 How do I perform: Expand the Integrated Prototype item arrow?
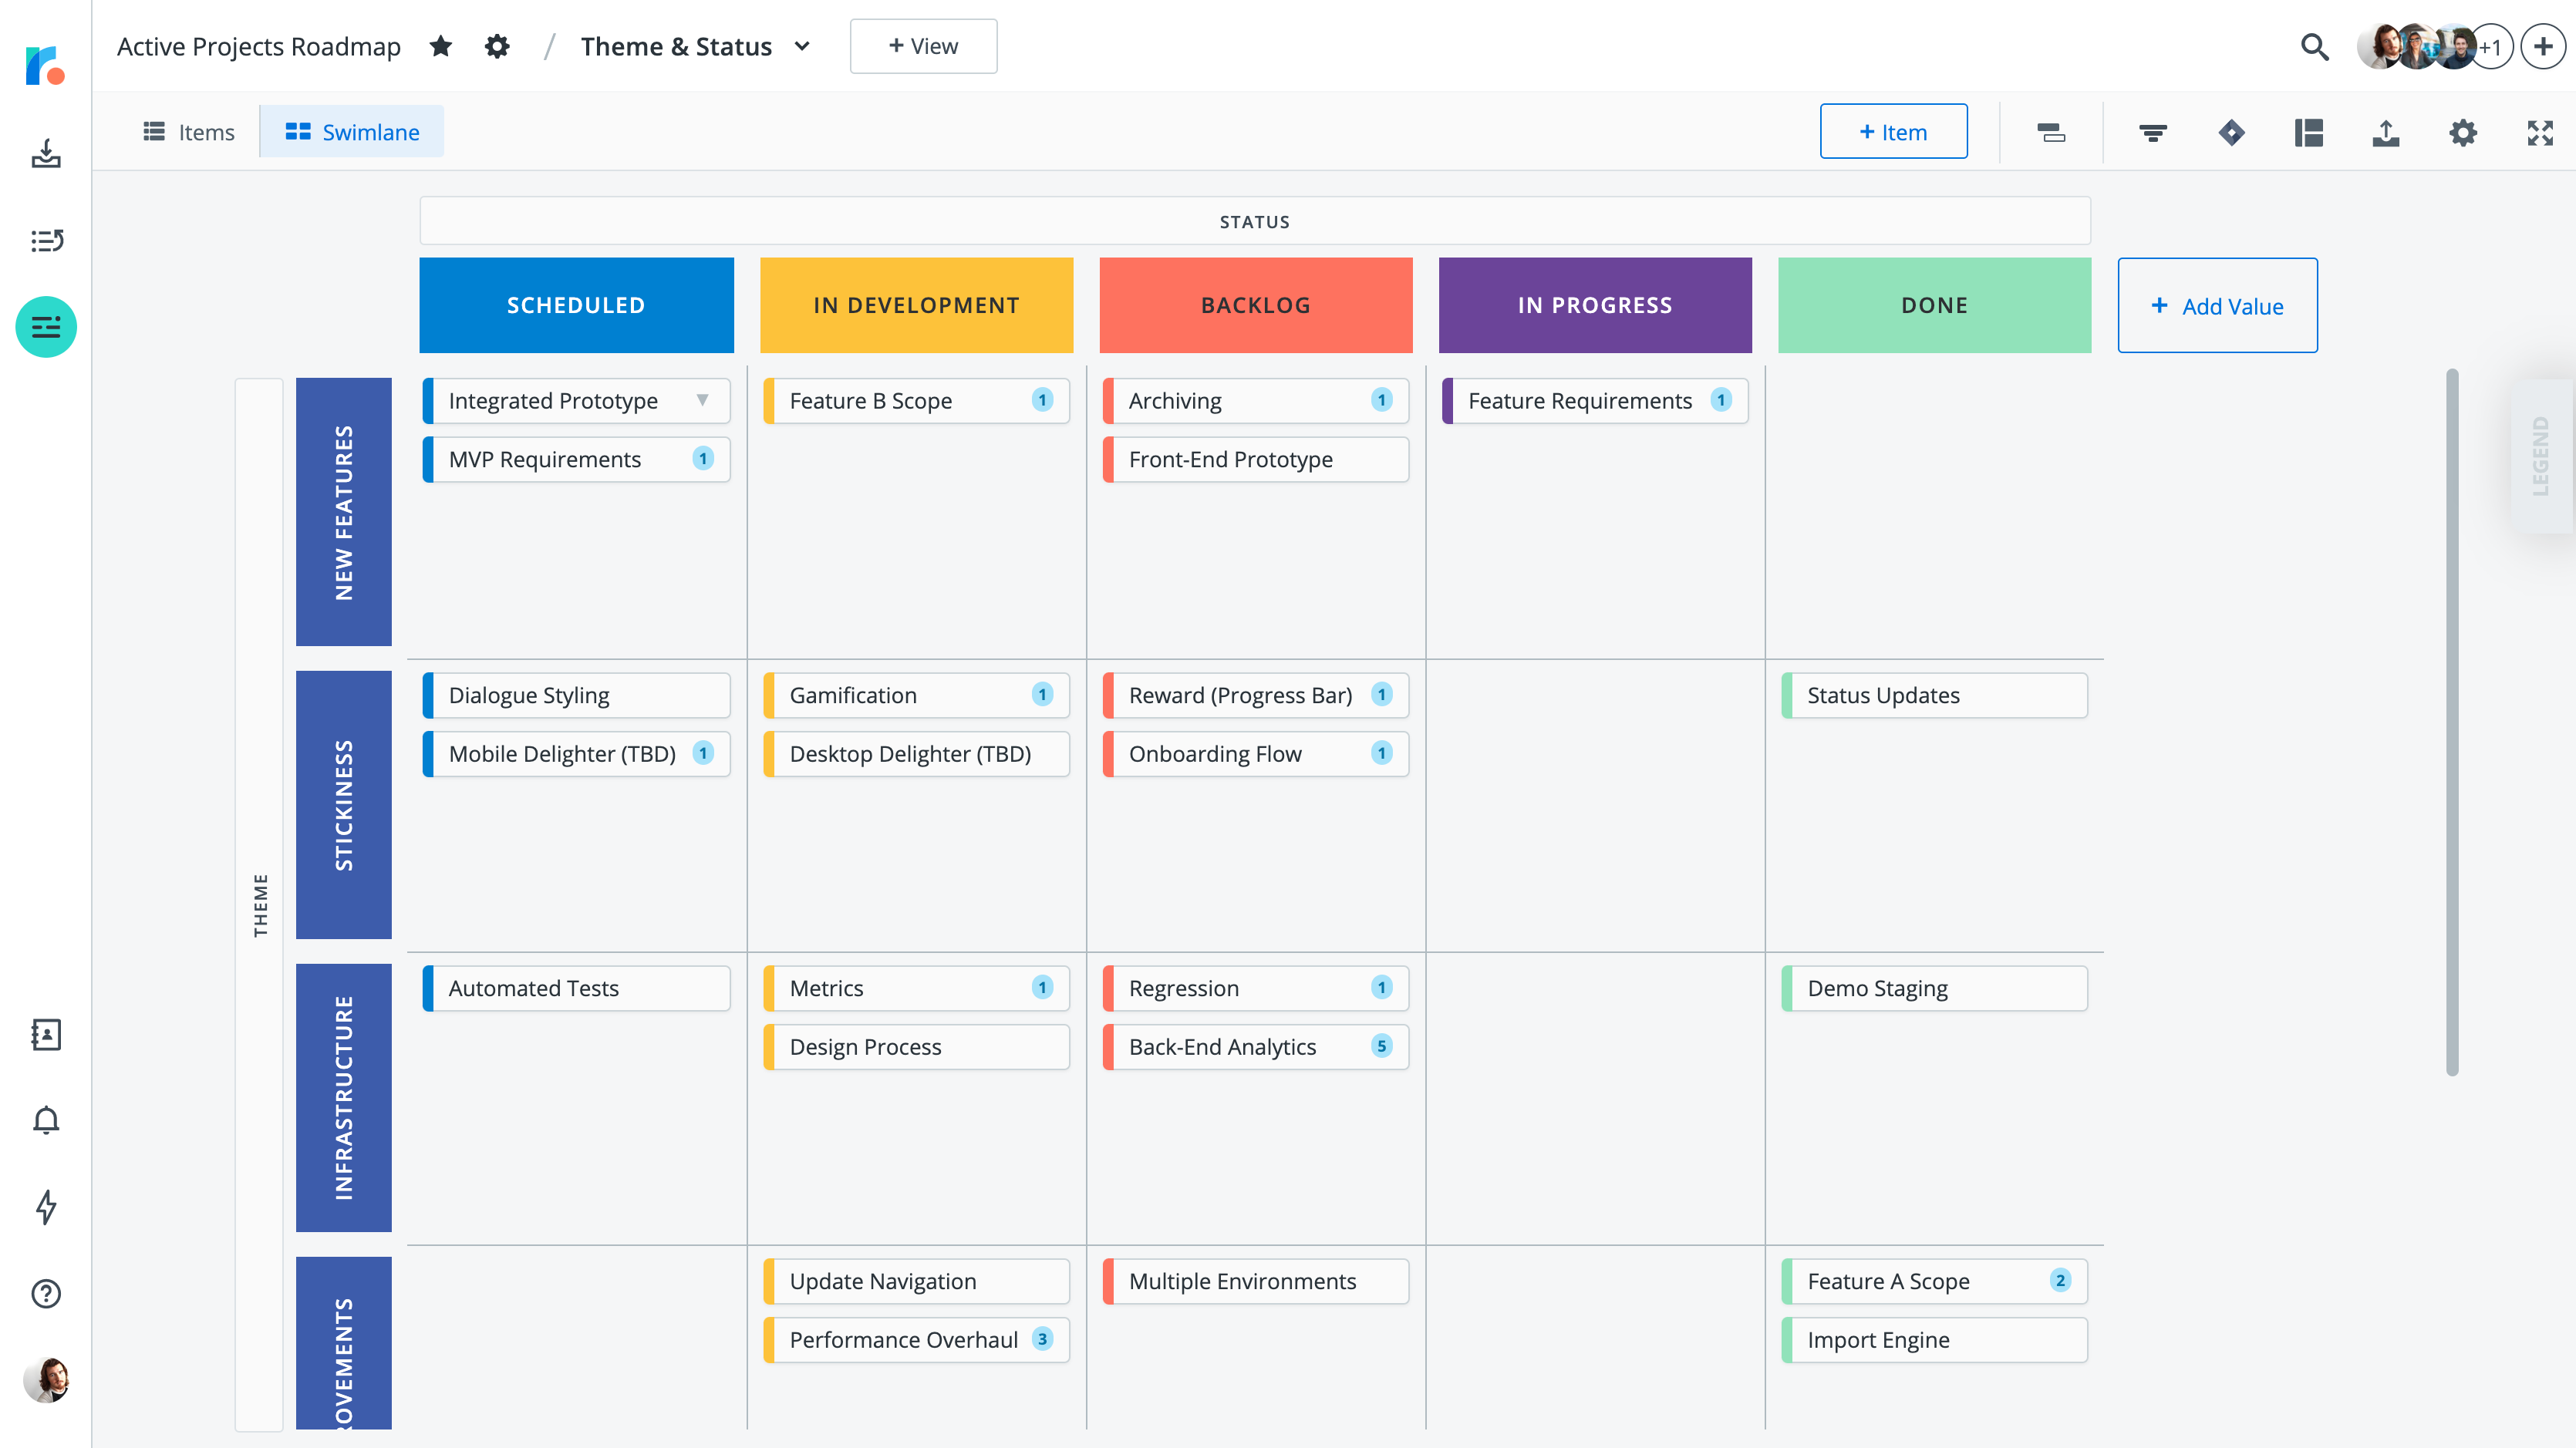702,400
